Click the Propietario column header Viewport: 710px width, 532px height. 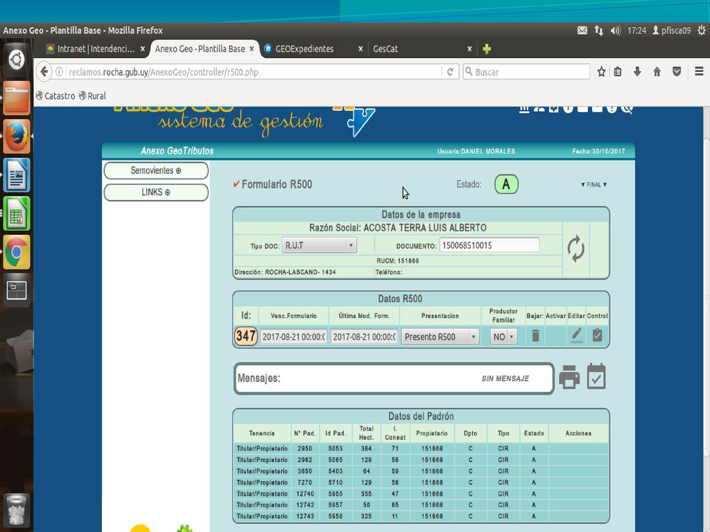(431, 433)
